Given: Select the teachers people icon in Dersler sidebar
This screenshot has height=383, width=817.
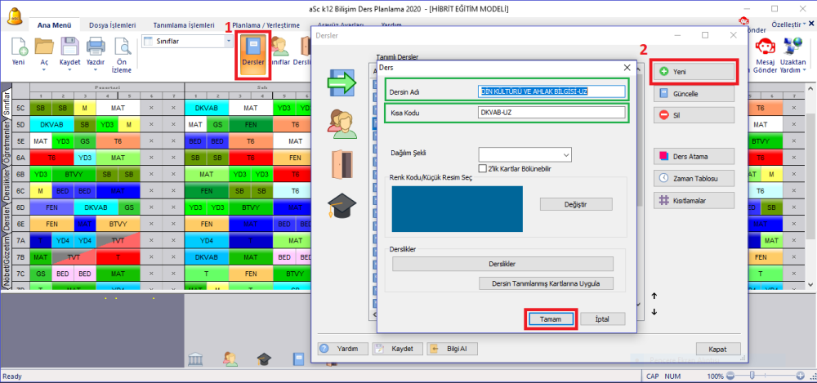Looking at the screenshot, I should (342, 123).
